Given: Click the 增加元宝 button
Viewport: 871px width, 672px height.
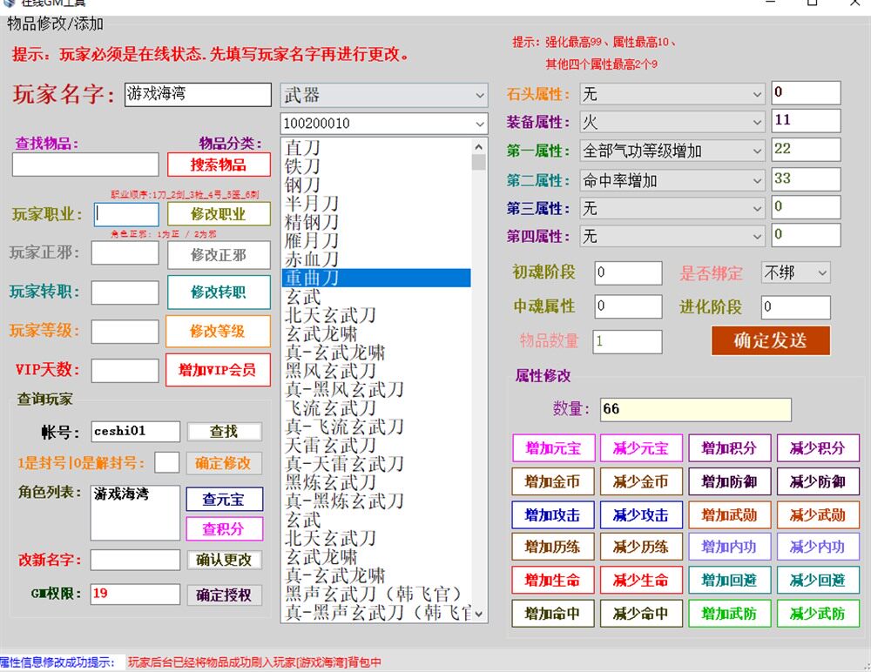Looking at the screenshot, I should (553, 448).
